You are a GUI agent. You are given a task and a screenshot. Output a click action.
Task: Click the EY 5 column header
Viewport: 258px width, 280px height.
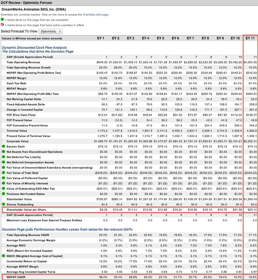pyautogui.click(x=161, y=38)
